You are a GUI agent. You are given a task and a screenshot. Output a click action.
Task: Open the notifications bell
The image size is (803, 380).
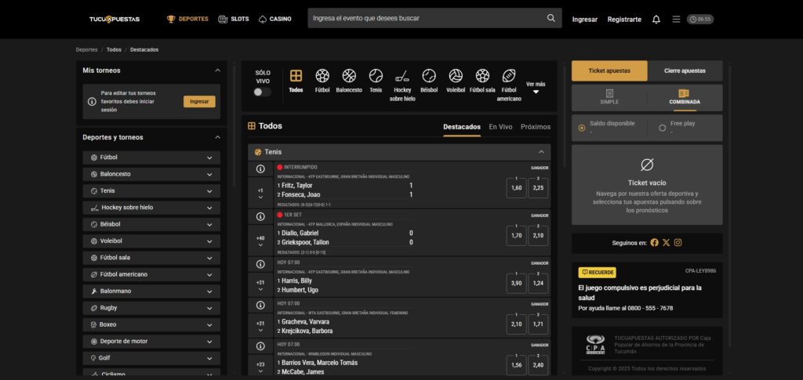tap(656, 20)
